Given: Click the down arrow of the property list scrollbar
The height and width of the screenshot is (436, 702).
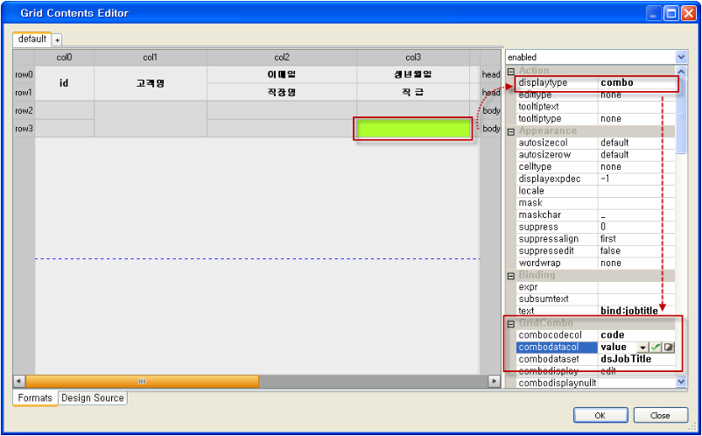Looking at the screenshot, I should (x=681, y=382).
